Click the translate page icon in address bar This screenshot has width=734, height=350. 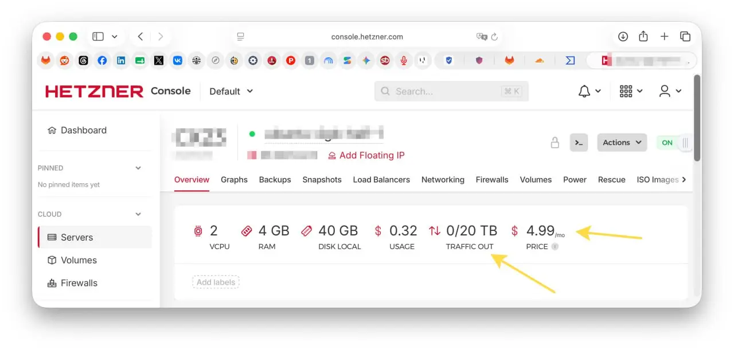point(482,37)
